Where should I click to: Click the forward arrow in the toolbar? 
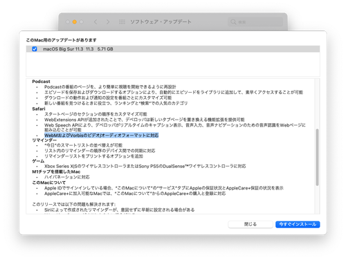click(108, 22)
